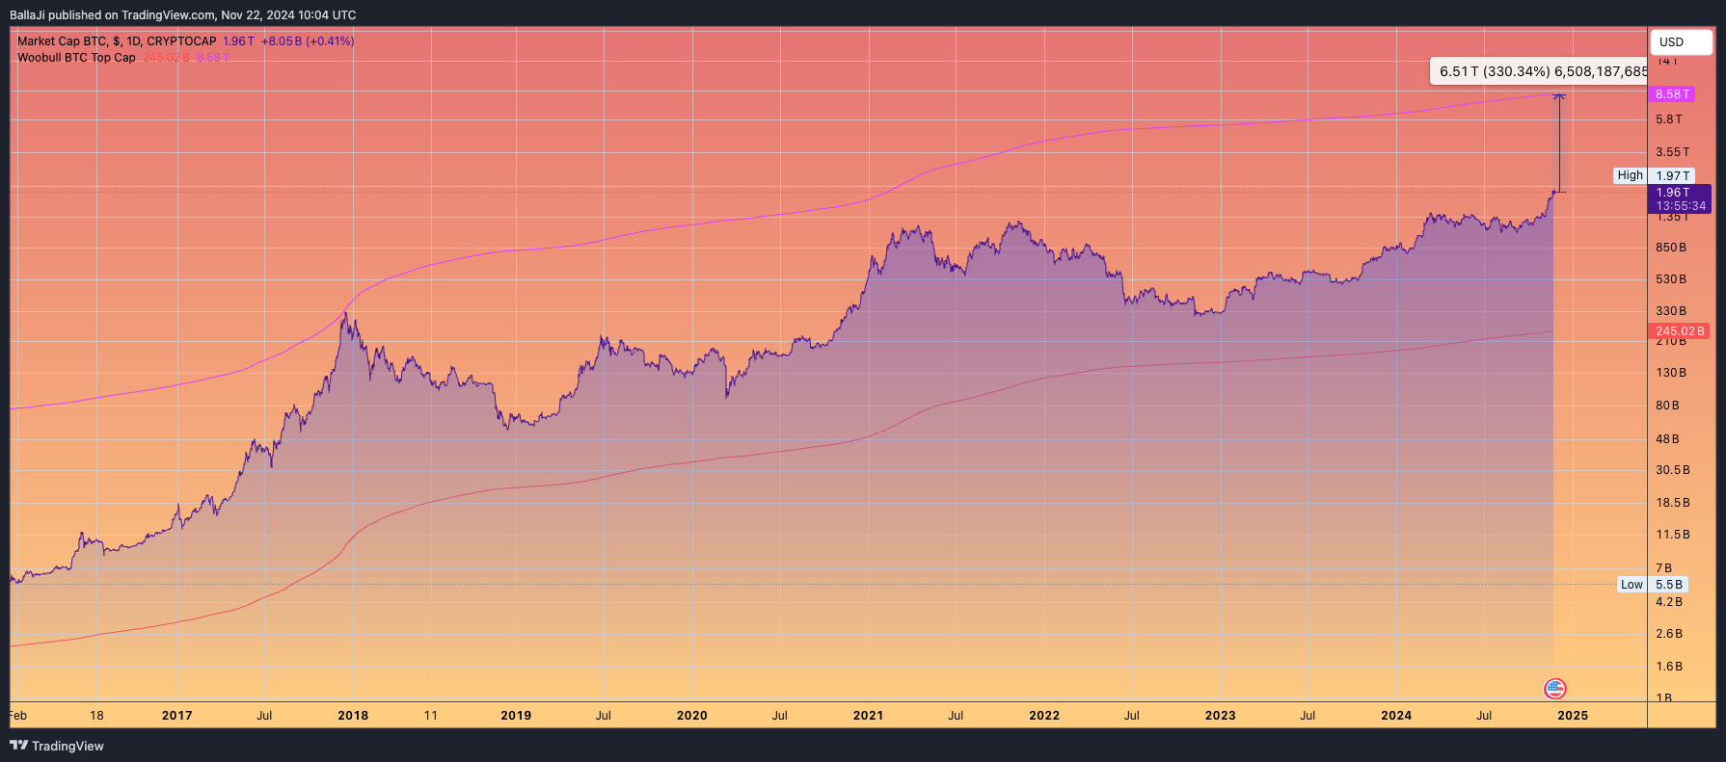
Task: Click the 2.6 B price axis tick
Action: 1668,634
